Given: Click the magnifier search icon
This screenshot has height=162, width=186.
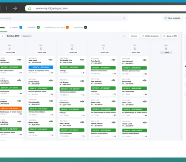Looking at the screenshot, I should (x=124, y=18).
